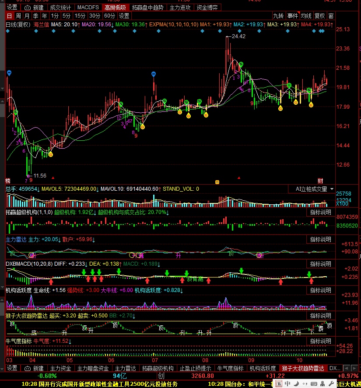Click the left-arrow tab scroll button
361x388 pixels.
point(347,368)
